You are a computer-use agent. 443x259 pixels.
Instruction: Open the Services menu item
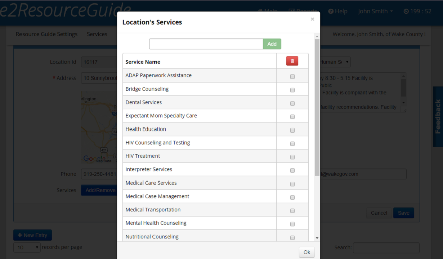tap(97, 34)
